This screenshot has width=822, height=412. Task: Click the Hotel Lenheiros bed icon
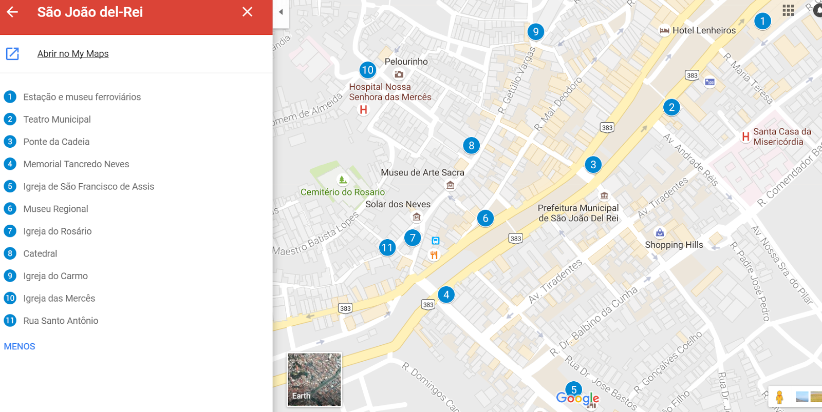[x=664, y=31]
